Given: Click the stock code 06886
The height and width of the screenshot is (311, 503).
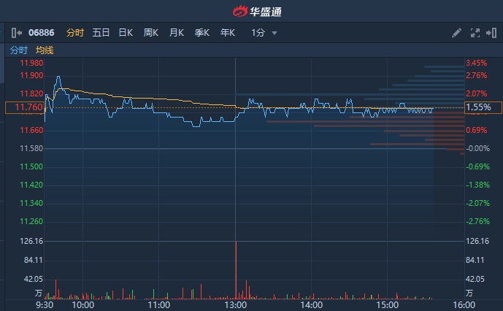Looking at the screenshot, I should 41,33.
